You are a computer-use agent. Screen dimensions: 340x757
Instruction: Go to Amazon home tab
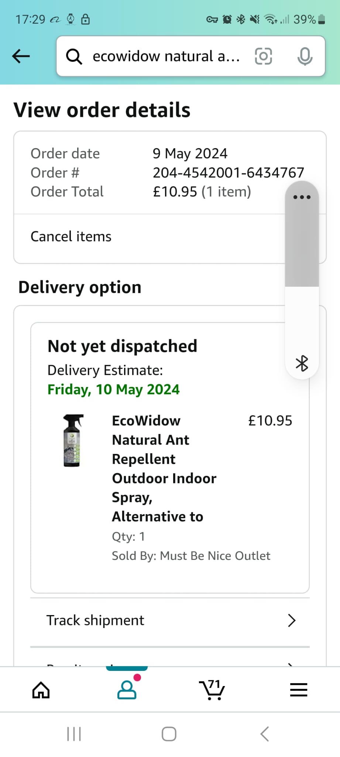tap(41, 690)
